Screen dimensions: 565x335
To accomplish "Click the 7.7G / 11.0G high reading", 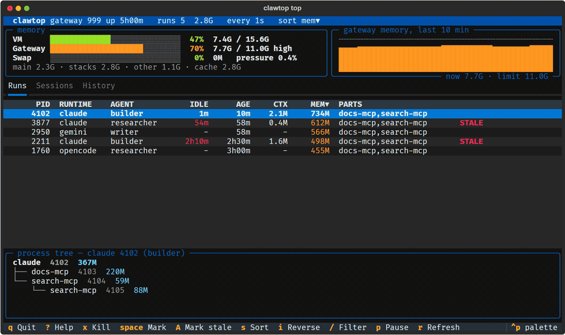I will click(253, 48).
